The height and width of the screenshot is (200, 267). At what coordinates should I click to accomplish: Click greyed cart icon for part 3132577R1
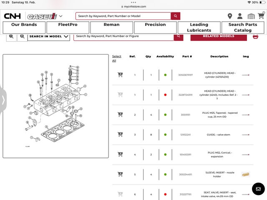[x=120, y=194]
